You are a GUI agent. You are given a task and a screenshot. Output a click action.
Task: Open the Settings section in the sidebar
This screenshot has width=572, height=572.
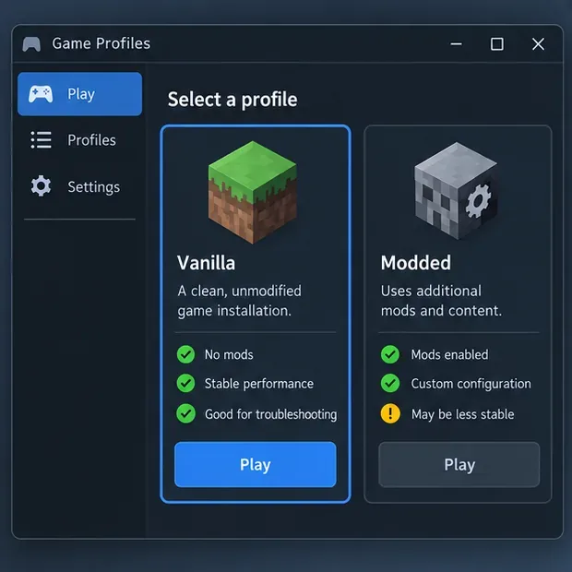point(79,186)
